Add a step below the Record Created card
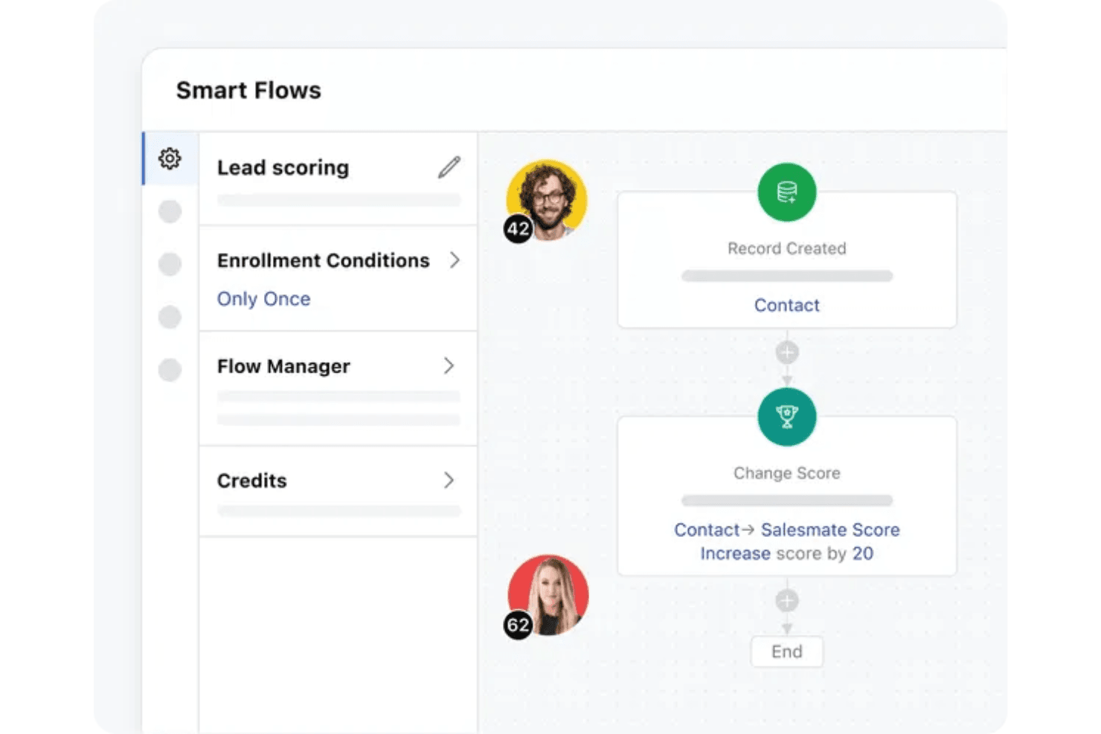 click(787, 352)
